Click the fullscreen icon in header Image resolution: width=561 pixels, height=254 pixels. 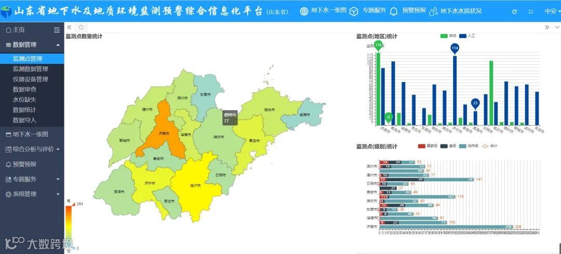[x=530, y=11]
